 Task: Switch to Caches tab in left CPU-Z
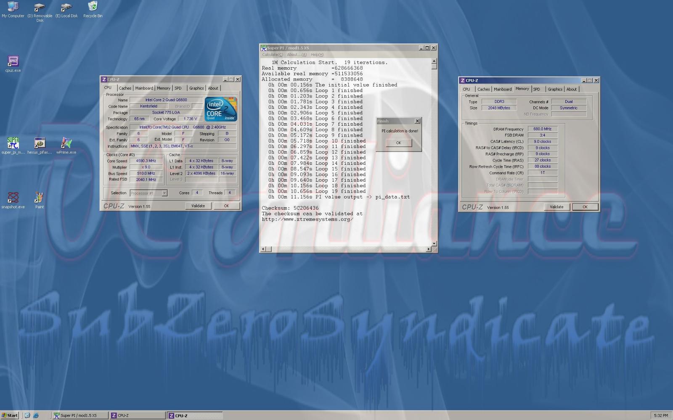coord(125,88)
